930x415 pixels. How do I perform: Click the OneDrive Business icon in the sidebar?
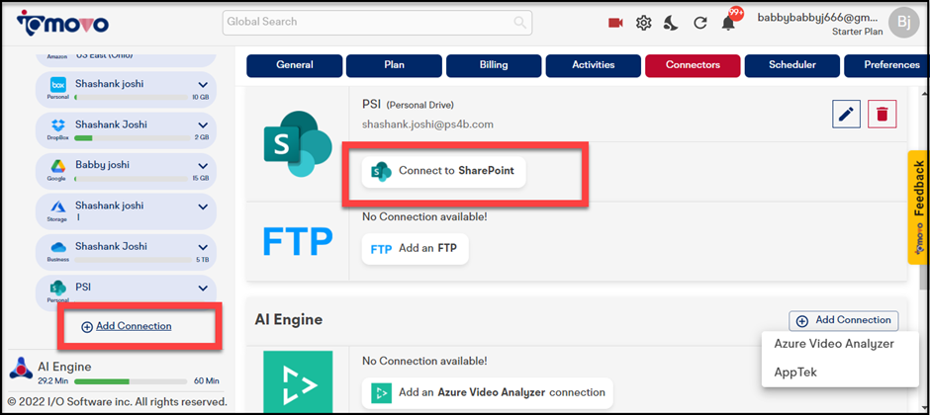point(58,247)
